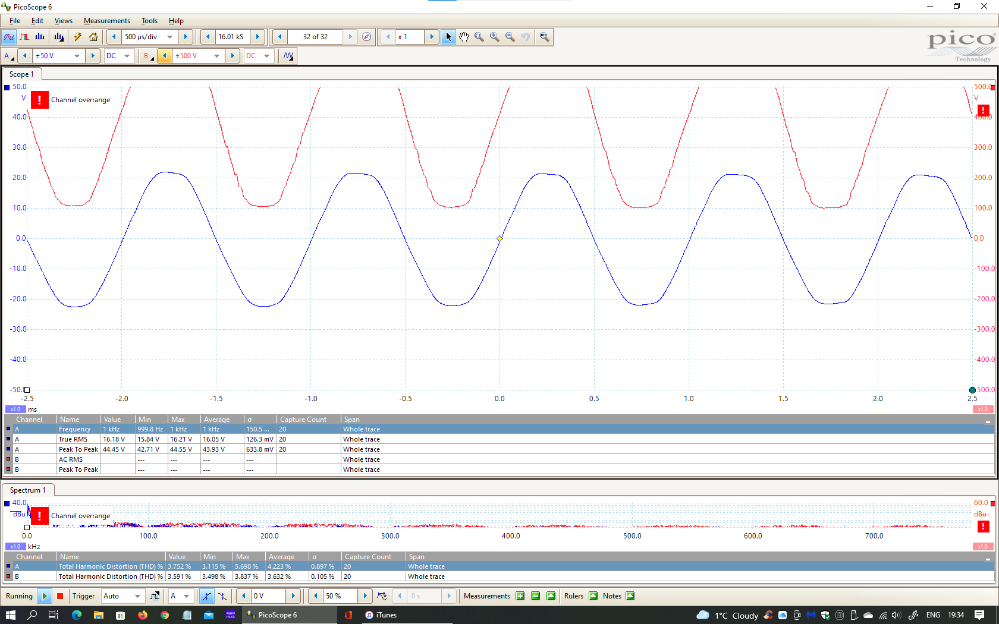Open the Views menu

[x=64, y=21]
